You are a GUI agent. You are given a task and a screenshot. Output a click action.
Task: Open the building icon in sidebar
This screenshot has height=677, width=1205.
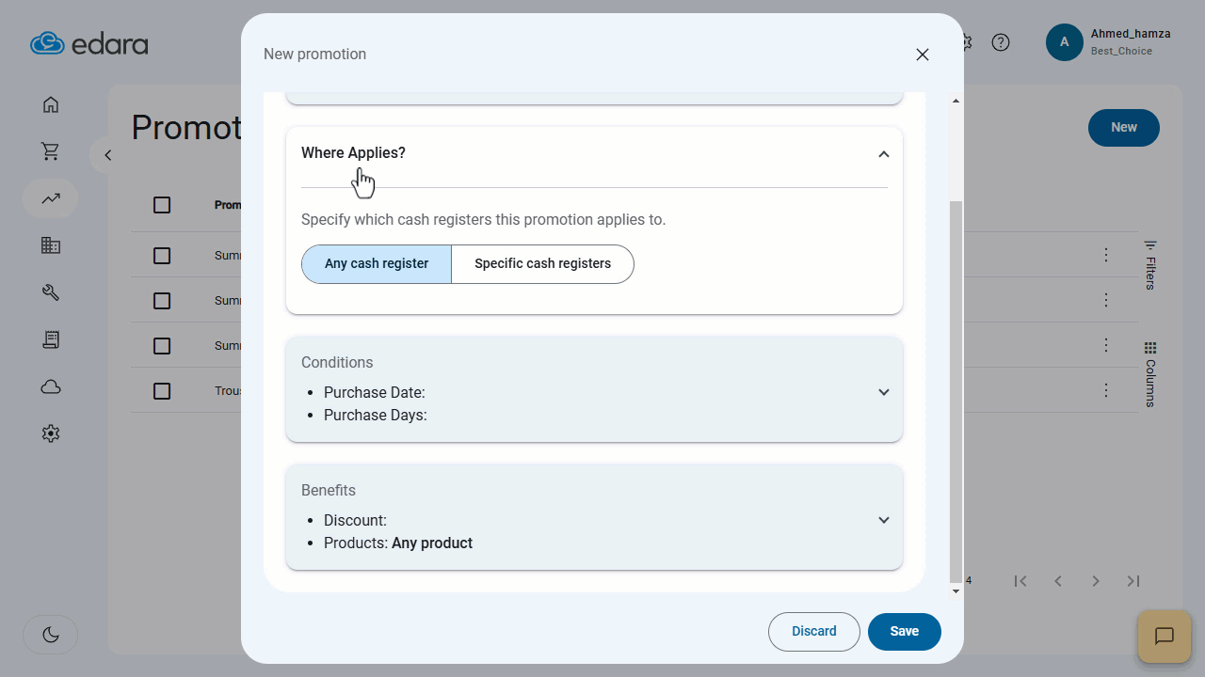click(51, 245)
